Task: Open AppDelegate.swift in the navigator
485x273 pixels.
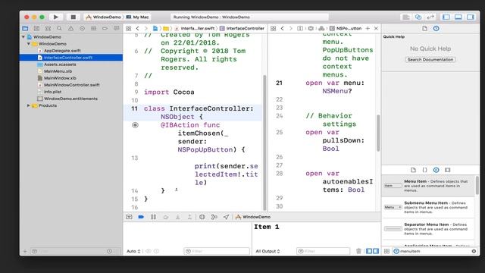Action: [x=62, y=51]
